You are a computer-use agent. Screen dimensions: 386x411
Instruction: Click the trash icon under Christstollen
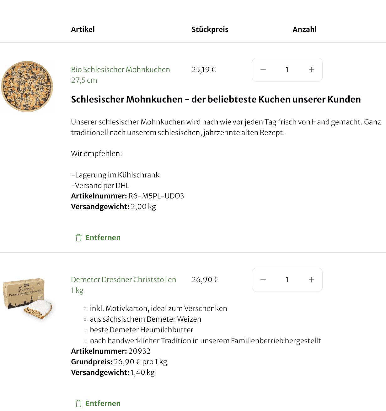point(78,403)
